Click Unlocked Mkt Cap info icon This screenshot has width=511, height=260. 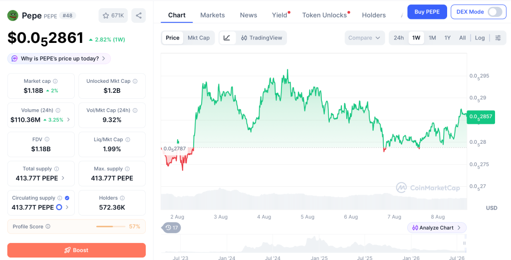tap(135, 81)
